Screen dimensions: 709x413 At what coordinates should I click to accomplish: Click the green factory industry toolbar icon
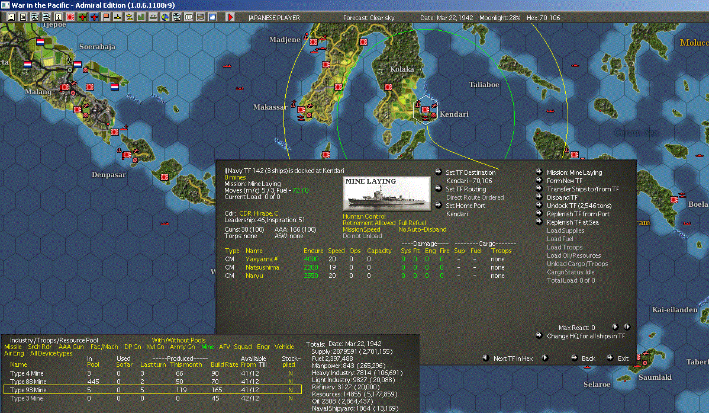coord(141,17)
